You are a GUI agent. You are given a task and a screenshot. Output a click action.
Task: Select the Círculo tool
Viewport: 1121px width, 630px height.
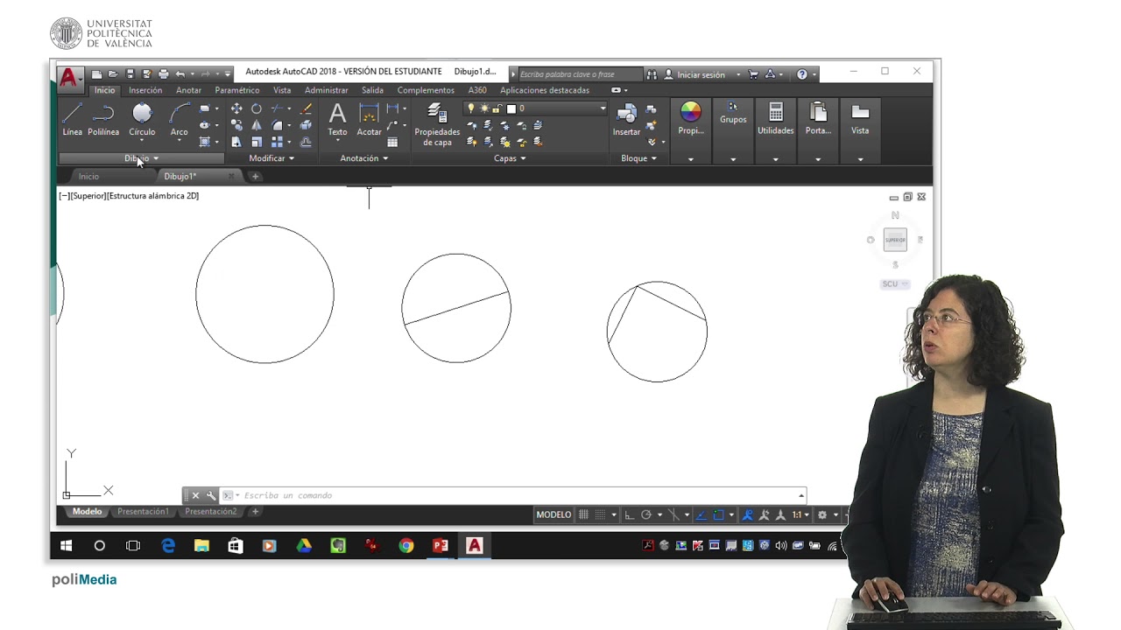[x=142, y=120]
